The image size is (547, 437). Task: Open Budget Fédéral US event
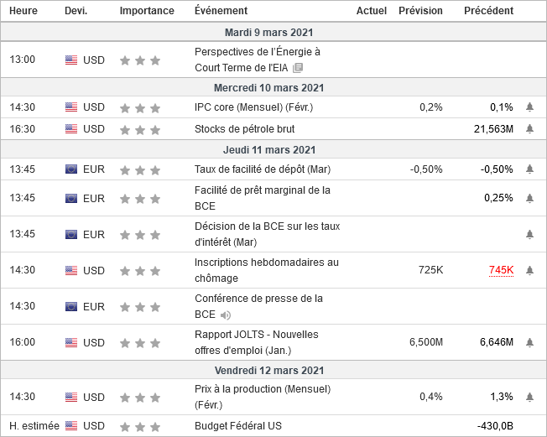pos(237,426)
